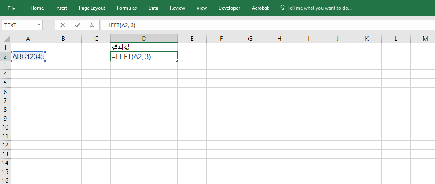This screenshot has height=184, width=435.
Task: Select column E header
Action: (x=192, y=39)
